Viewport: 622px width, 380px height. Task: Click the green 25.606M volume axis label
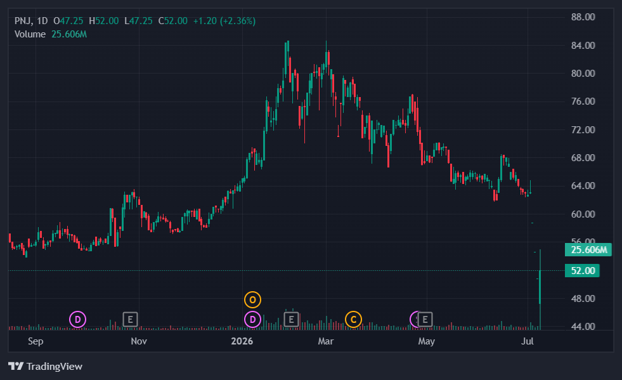tap(588, 250)
